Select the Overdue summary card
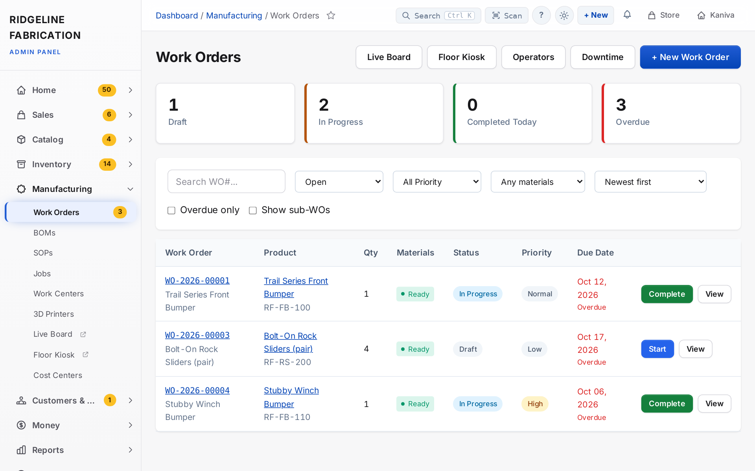 pos(671,113)
